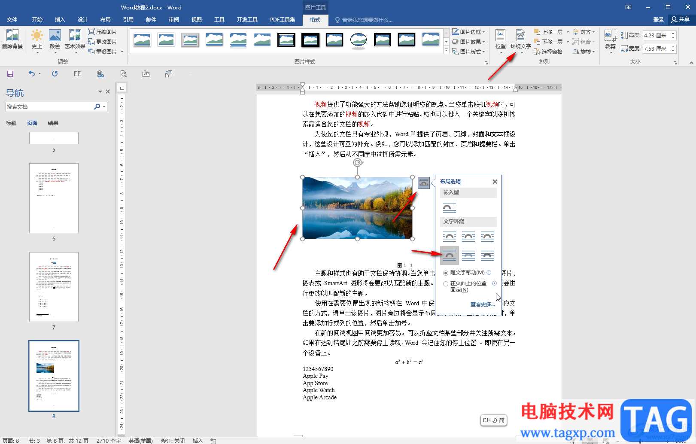Open the 文件 (File) menu
The width and height of the screenshot is (696, 444).
12,20
